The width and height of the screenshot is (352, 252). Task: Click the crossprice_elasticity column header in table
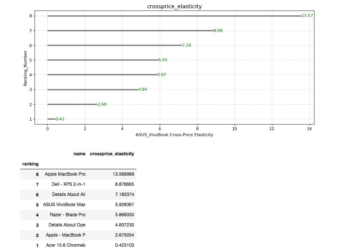(x=112, y=154)
